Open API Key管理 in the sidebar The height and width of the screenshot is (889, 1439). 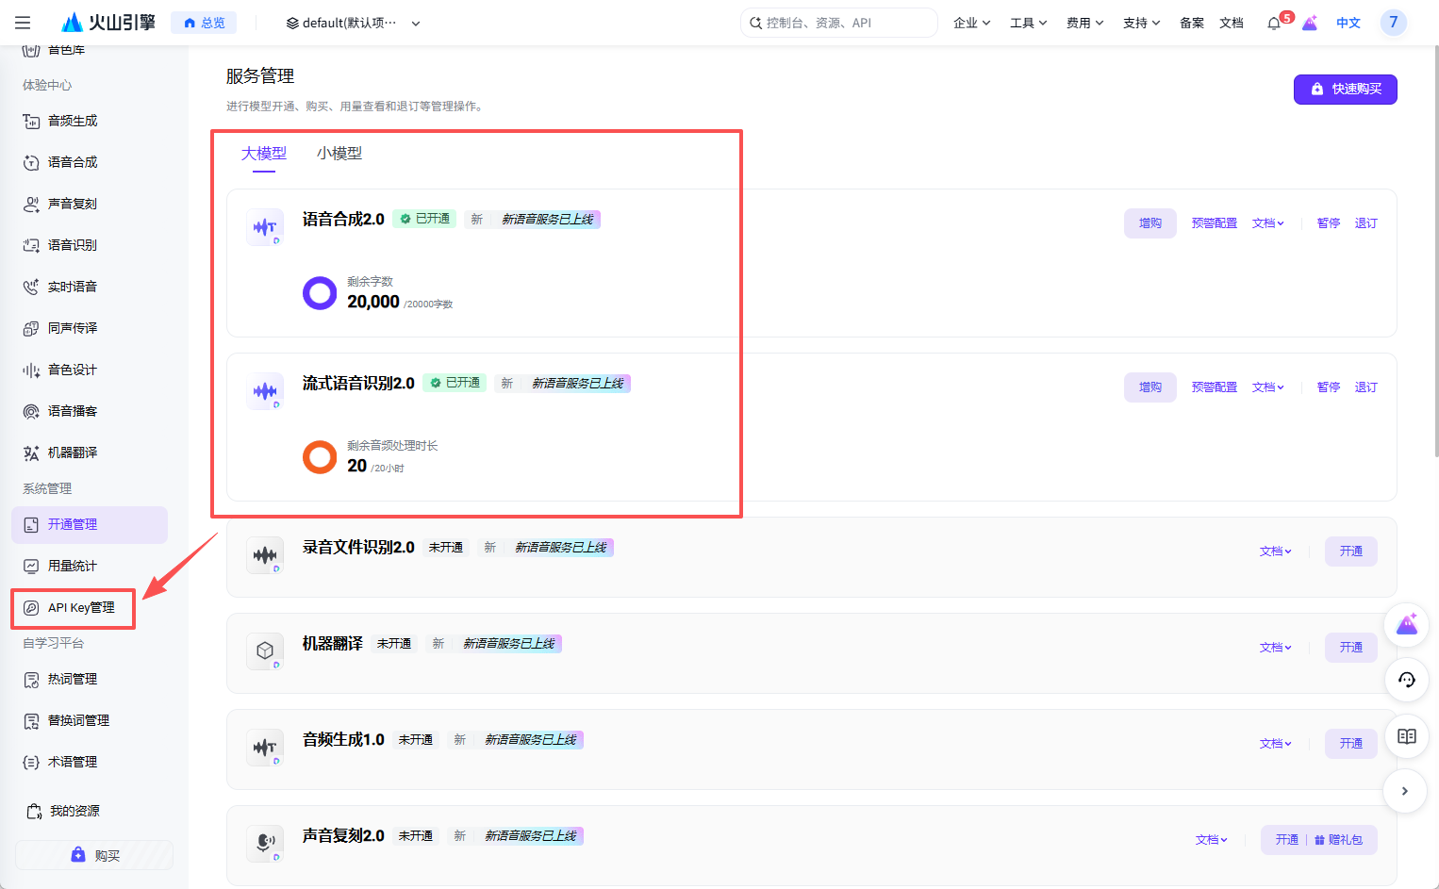tap(90, 607)
